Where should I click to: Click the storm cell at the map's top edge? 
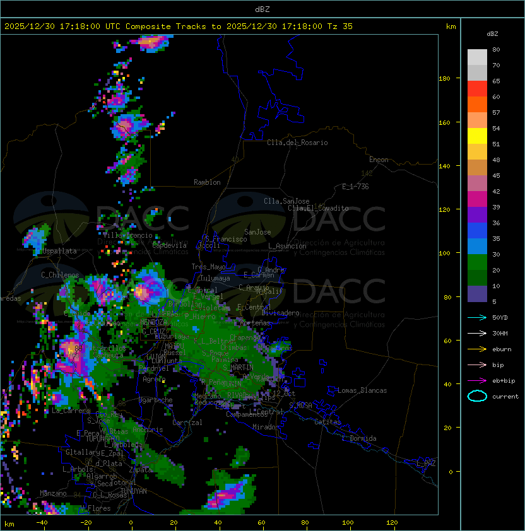(x=152, y=43)
